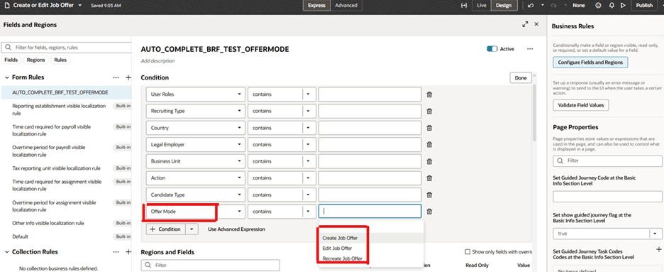Image resolution: width=664 pixels, height=272 pixels.
Task: Open the notifications bell icon
Action: click(612, 6)
